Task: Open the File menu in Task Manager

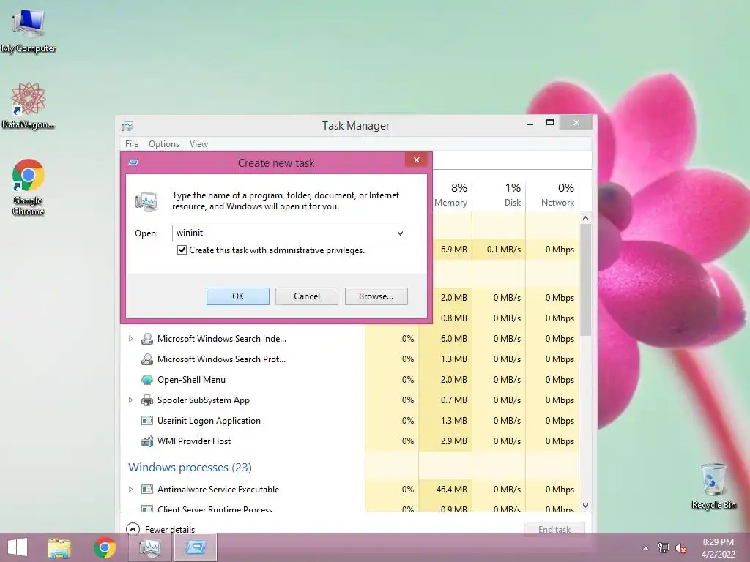Action: pos(132,144)
